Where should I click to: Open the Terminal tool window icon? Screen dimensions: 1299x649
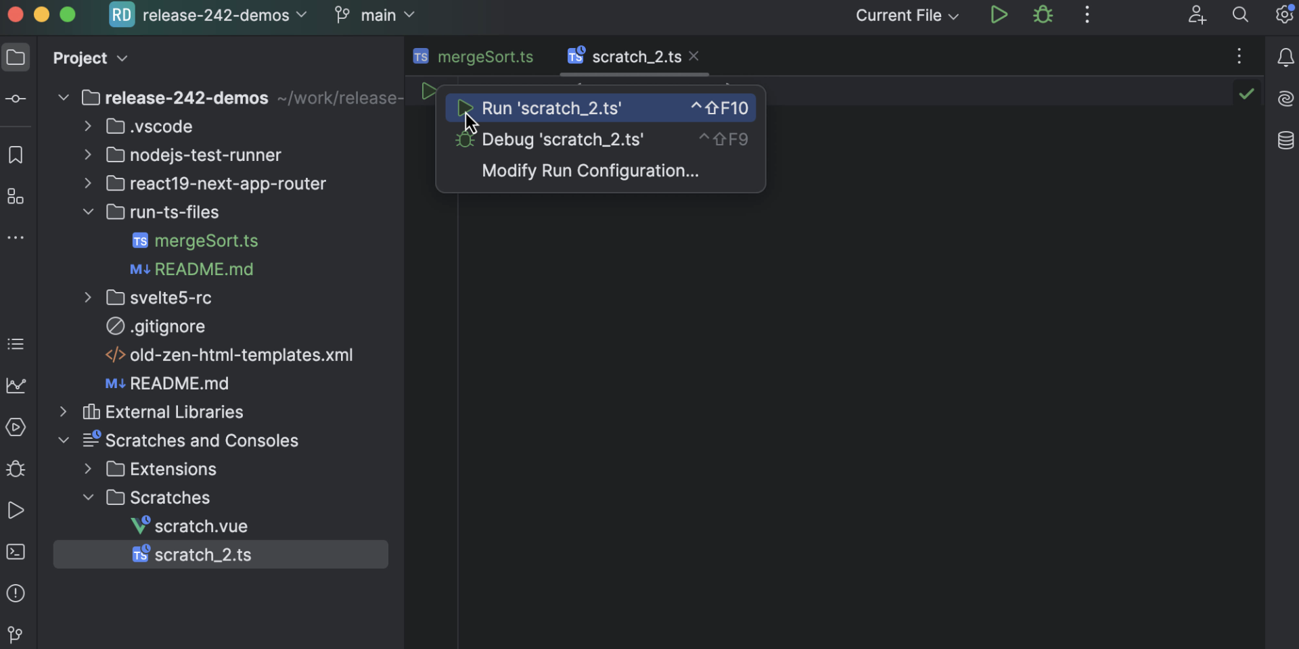point(16,552)
